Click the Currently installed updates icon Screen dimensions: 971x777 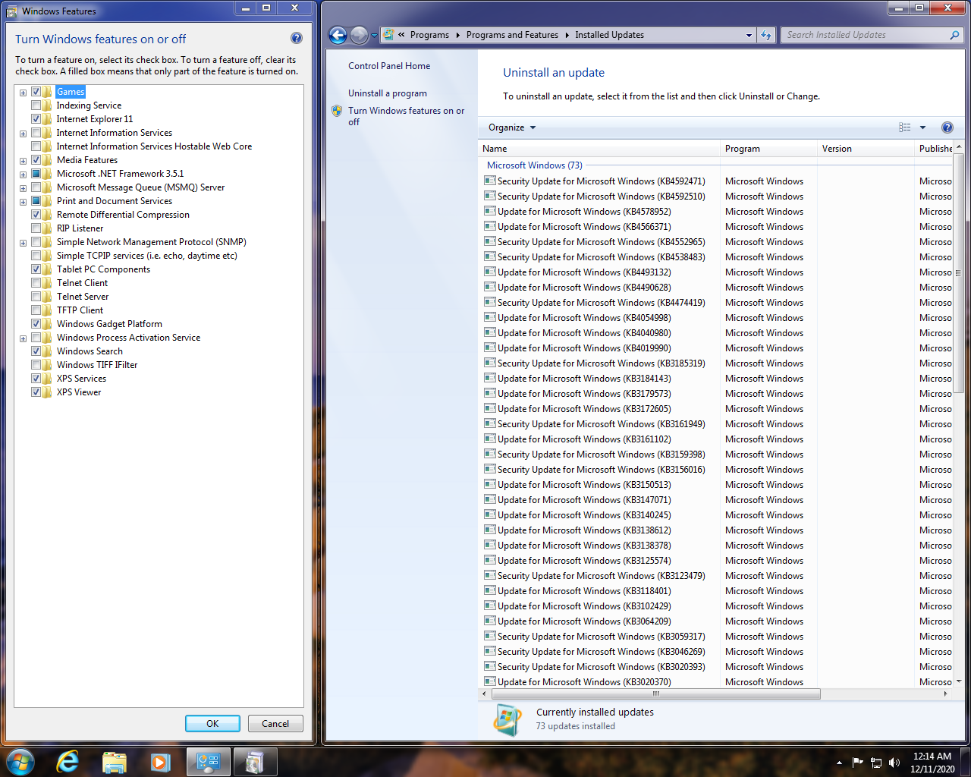(507, 719)
